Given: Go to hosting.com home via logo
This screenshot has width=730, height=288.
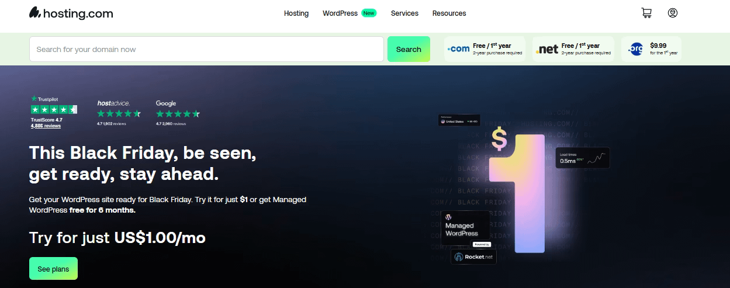Looking at the screenshot, I should tap(71, 13).
